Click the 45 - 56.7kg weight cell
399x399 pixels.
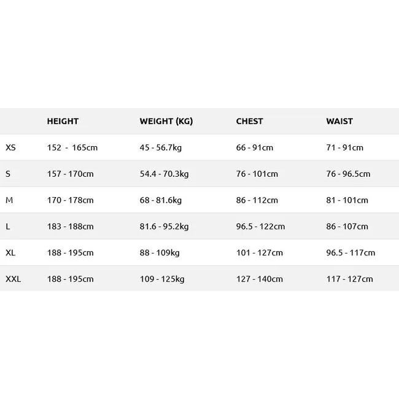[x=161, y=148]
